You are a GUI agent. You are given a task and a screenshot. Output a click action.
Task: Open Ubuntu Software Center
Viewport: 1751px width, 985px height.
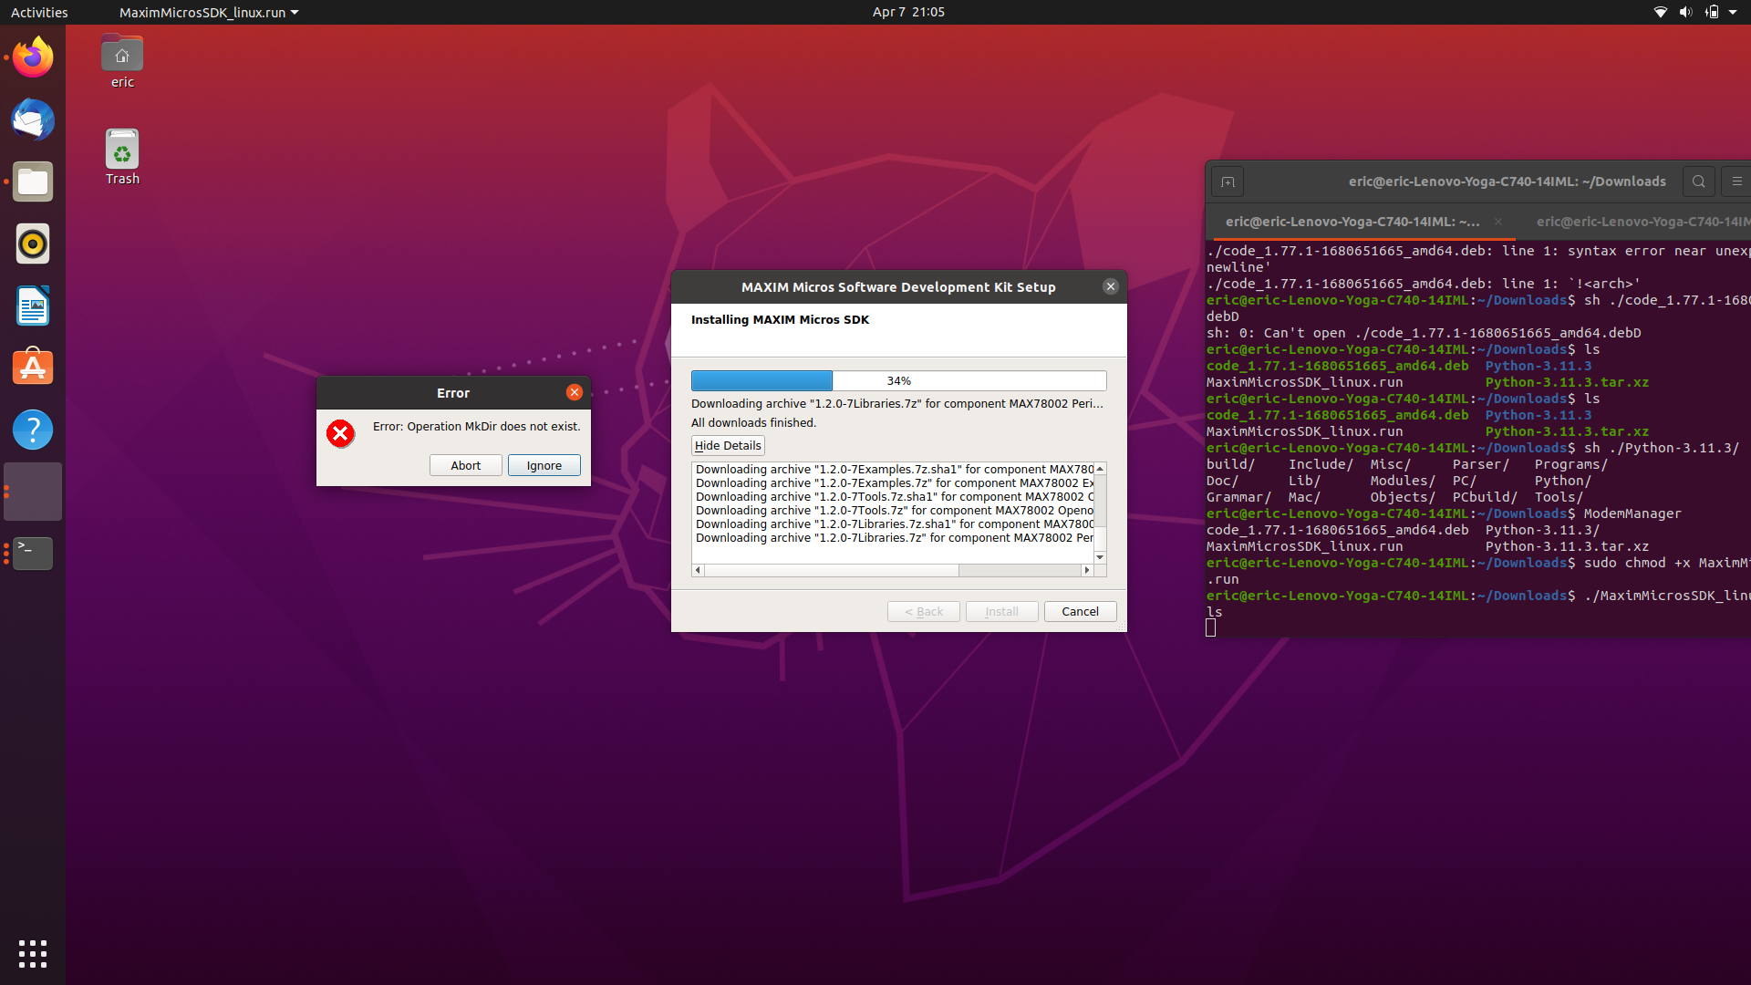(32, 367)
